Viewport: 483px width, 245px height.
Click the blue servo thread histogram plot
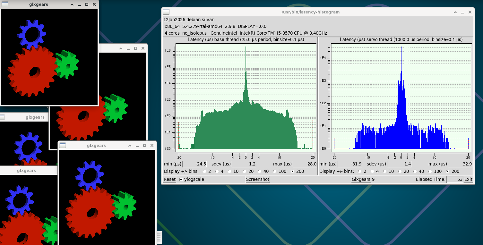[401, 96]
